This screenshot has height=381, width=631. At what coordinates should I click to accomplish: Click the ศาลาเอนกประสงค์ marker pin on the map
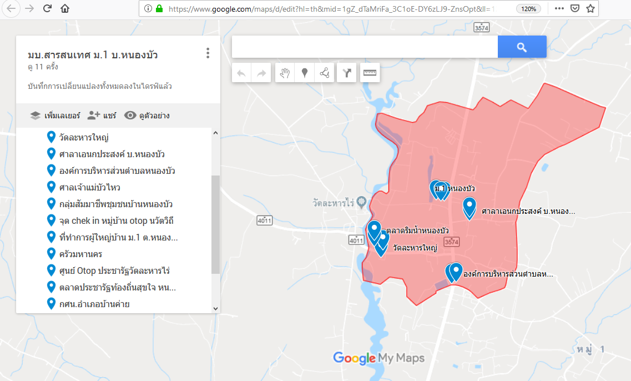(470, 208)
